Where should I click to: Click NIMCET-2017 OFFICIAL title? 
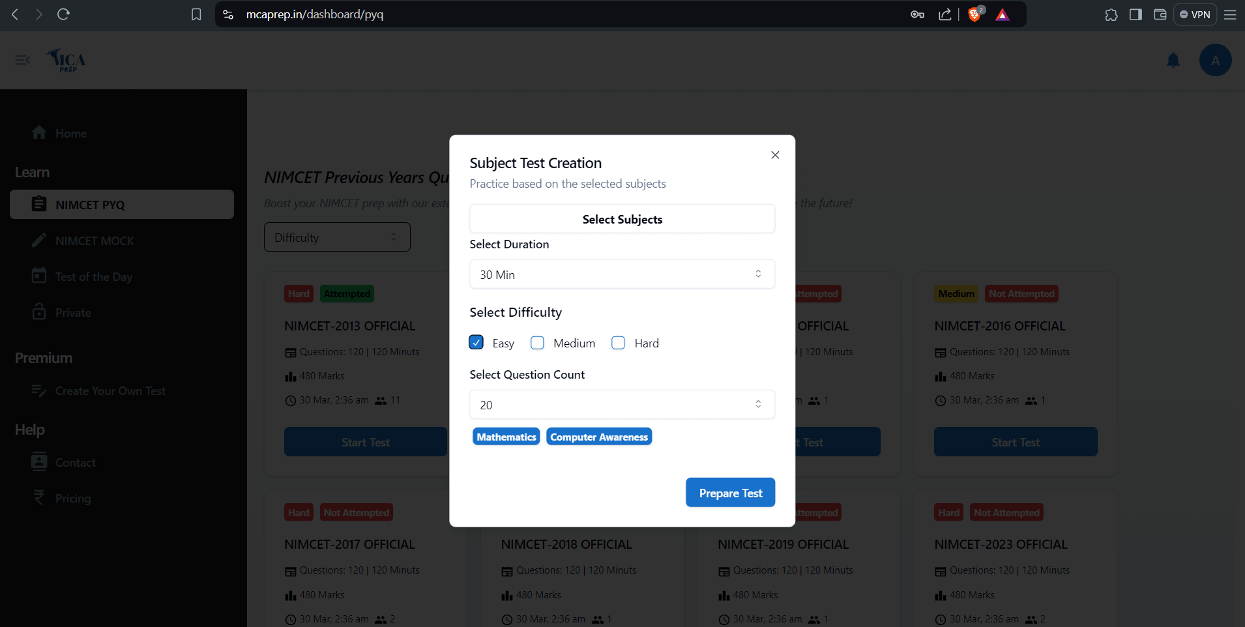point(349,544)
